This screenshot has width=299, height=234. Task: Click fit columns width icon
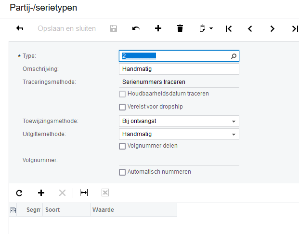click(84, 193)
